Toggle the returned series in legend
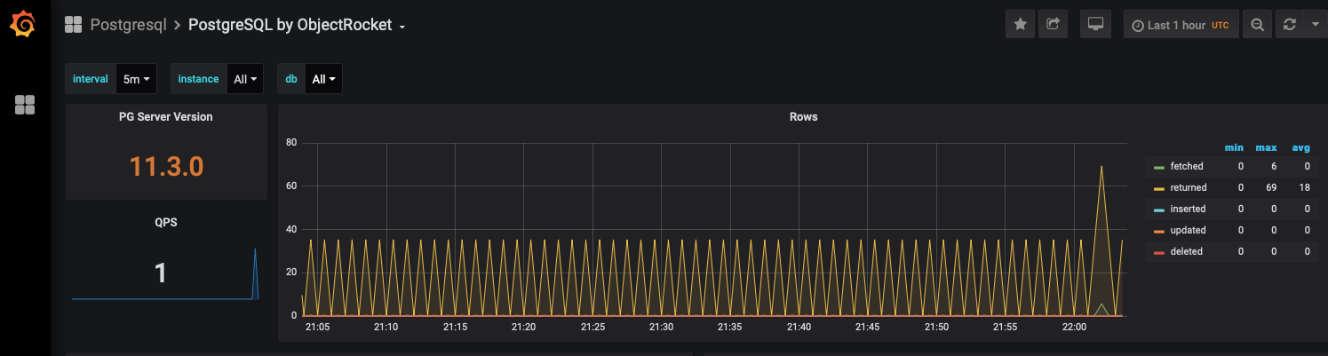The width and height of the screenshot is (1328, 356). coord(1189,187)
